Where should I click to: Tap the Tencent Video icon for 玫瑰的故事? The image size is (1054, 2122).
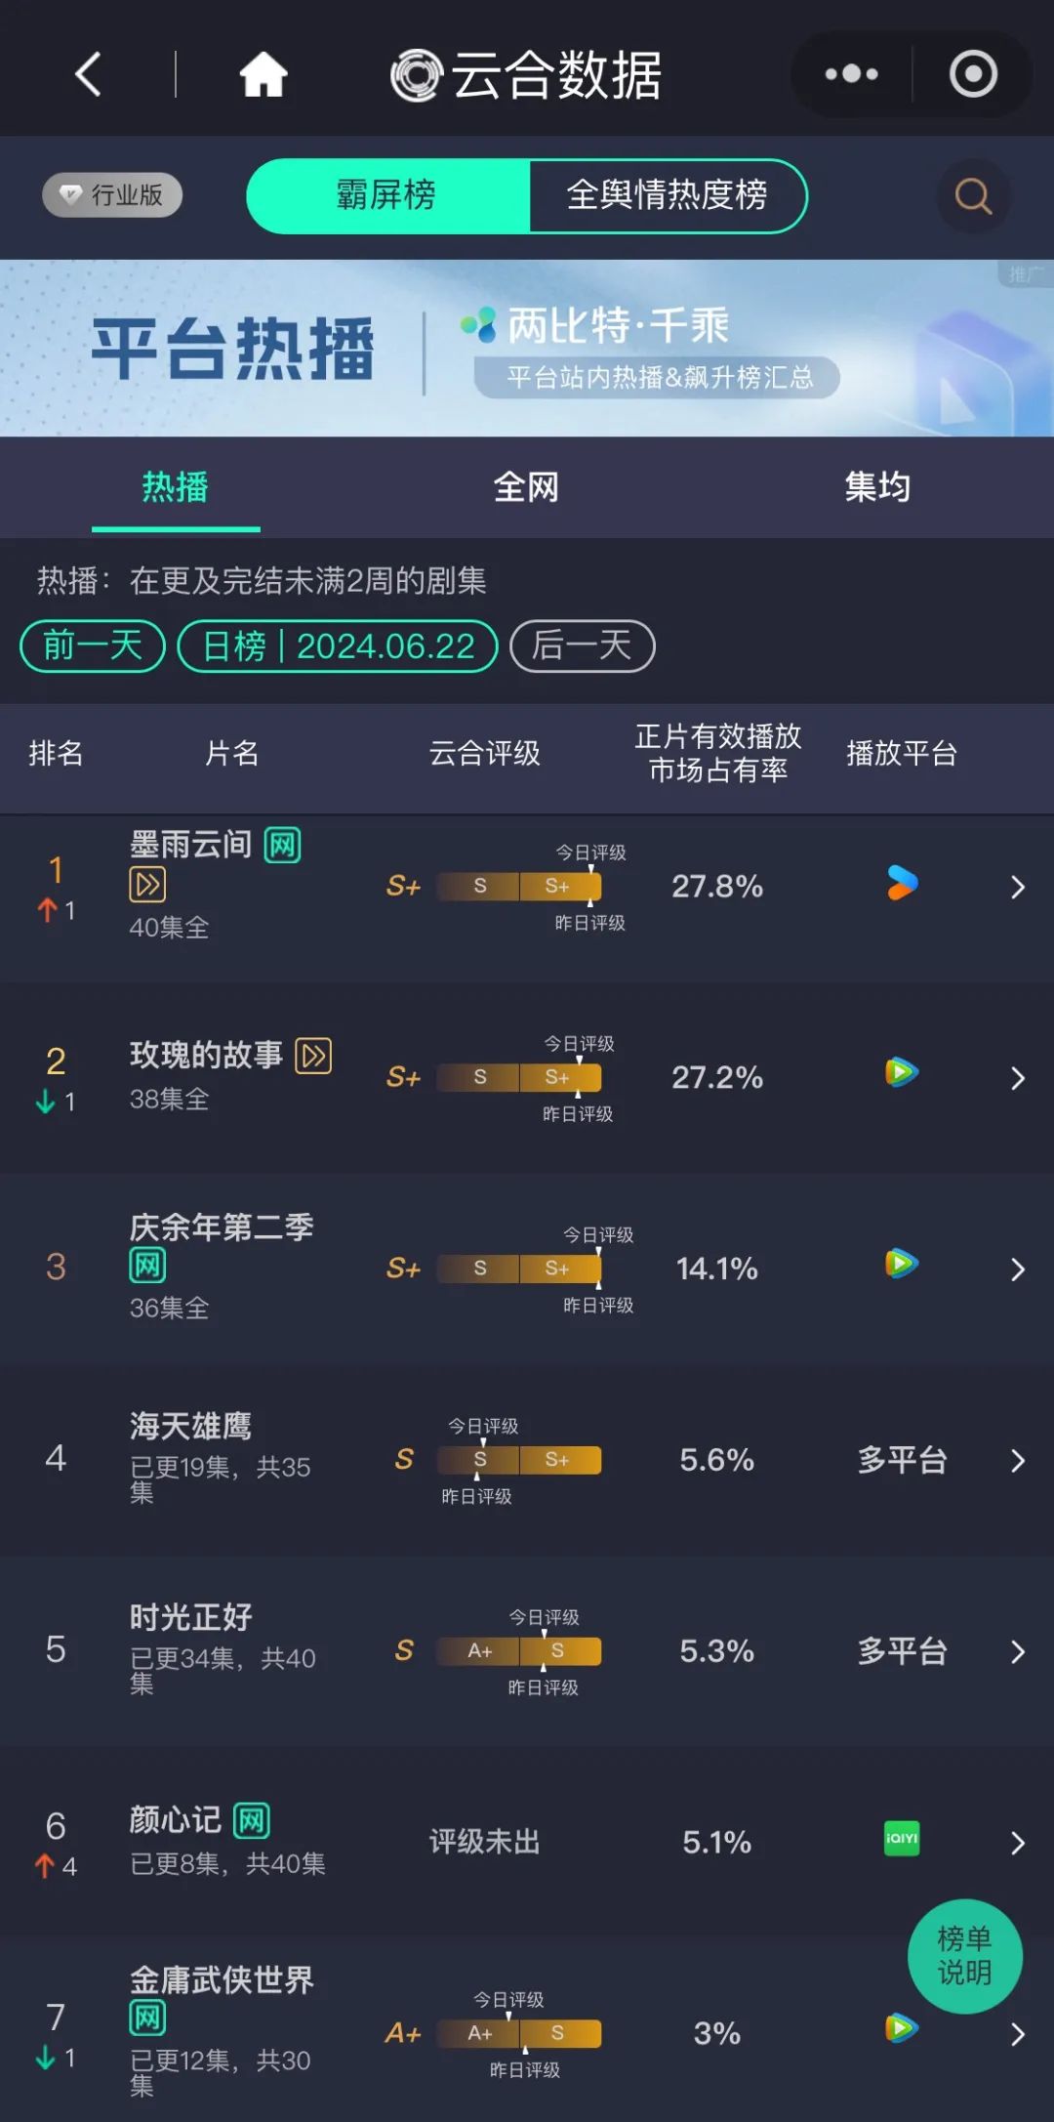pos(902,1072)
